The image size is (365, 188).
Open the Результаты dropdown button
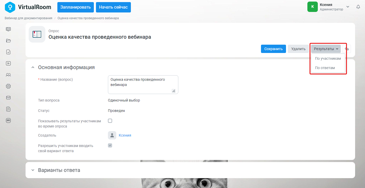click(326, 49)
